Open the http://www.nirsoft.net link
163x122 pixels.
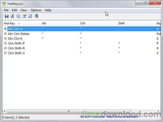[x=122, y=117]
